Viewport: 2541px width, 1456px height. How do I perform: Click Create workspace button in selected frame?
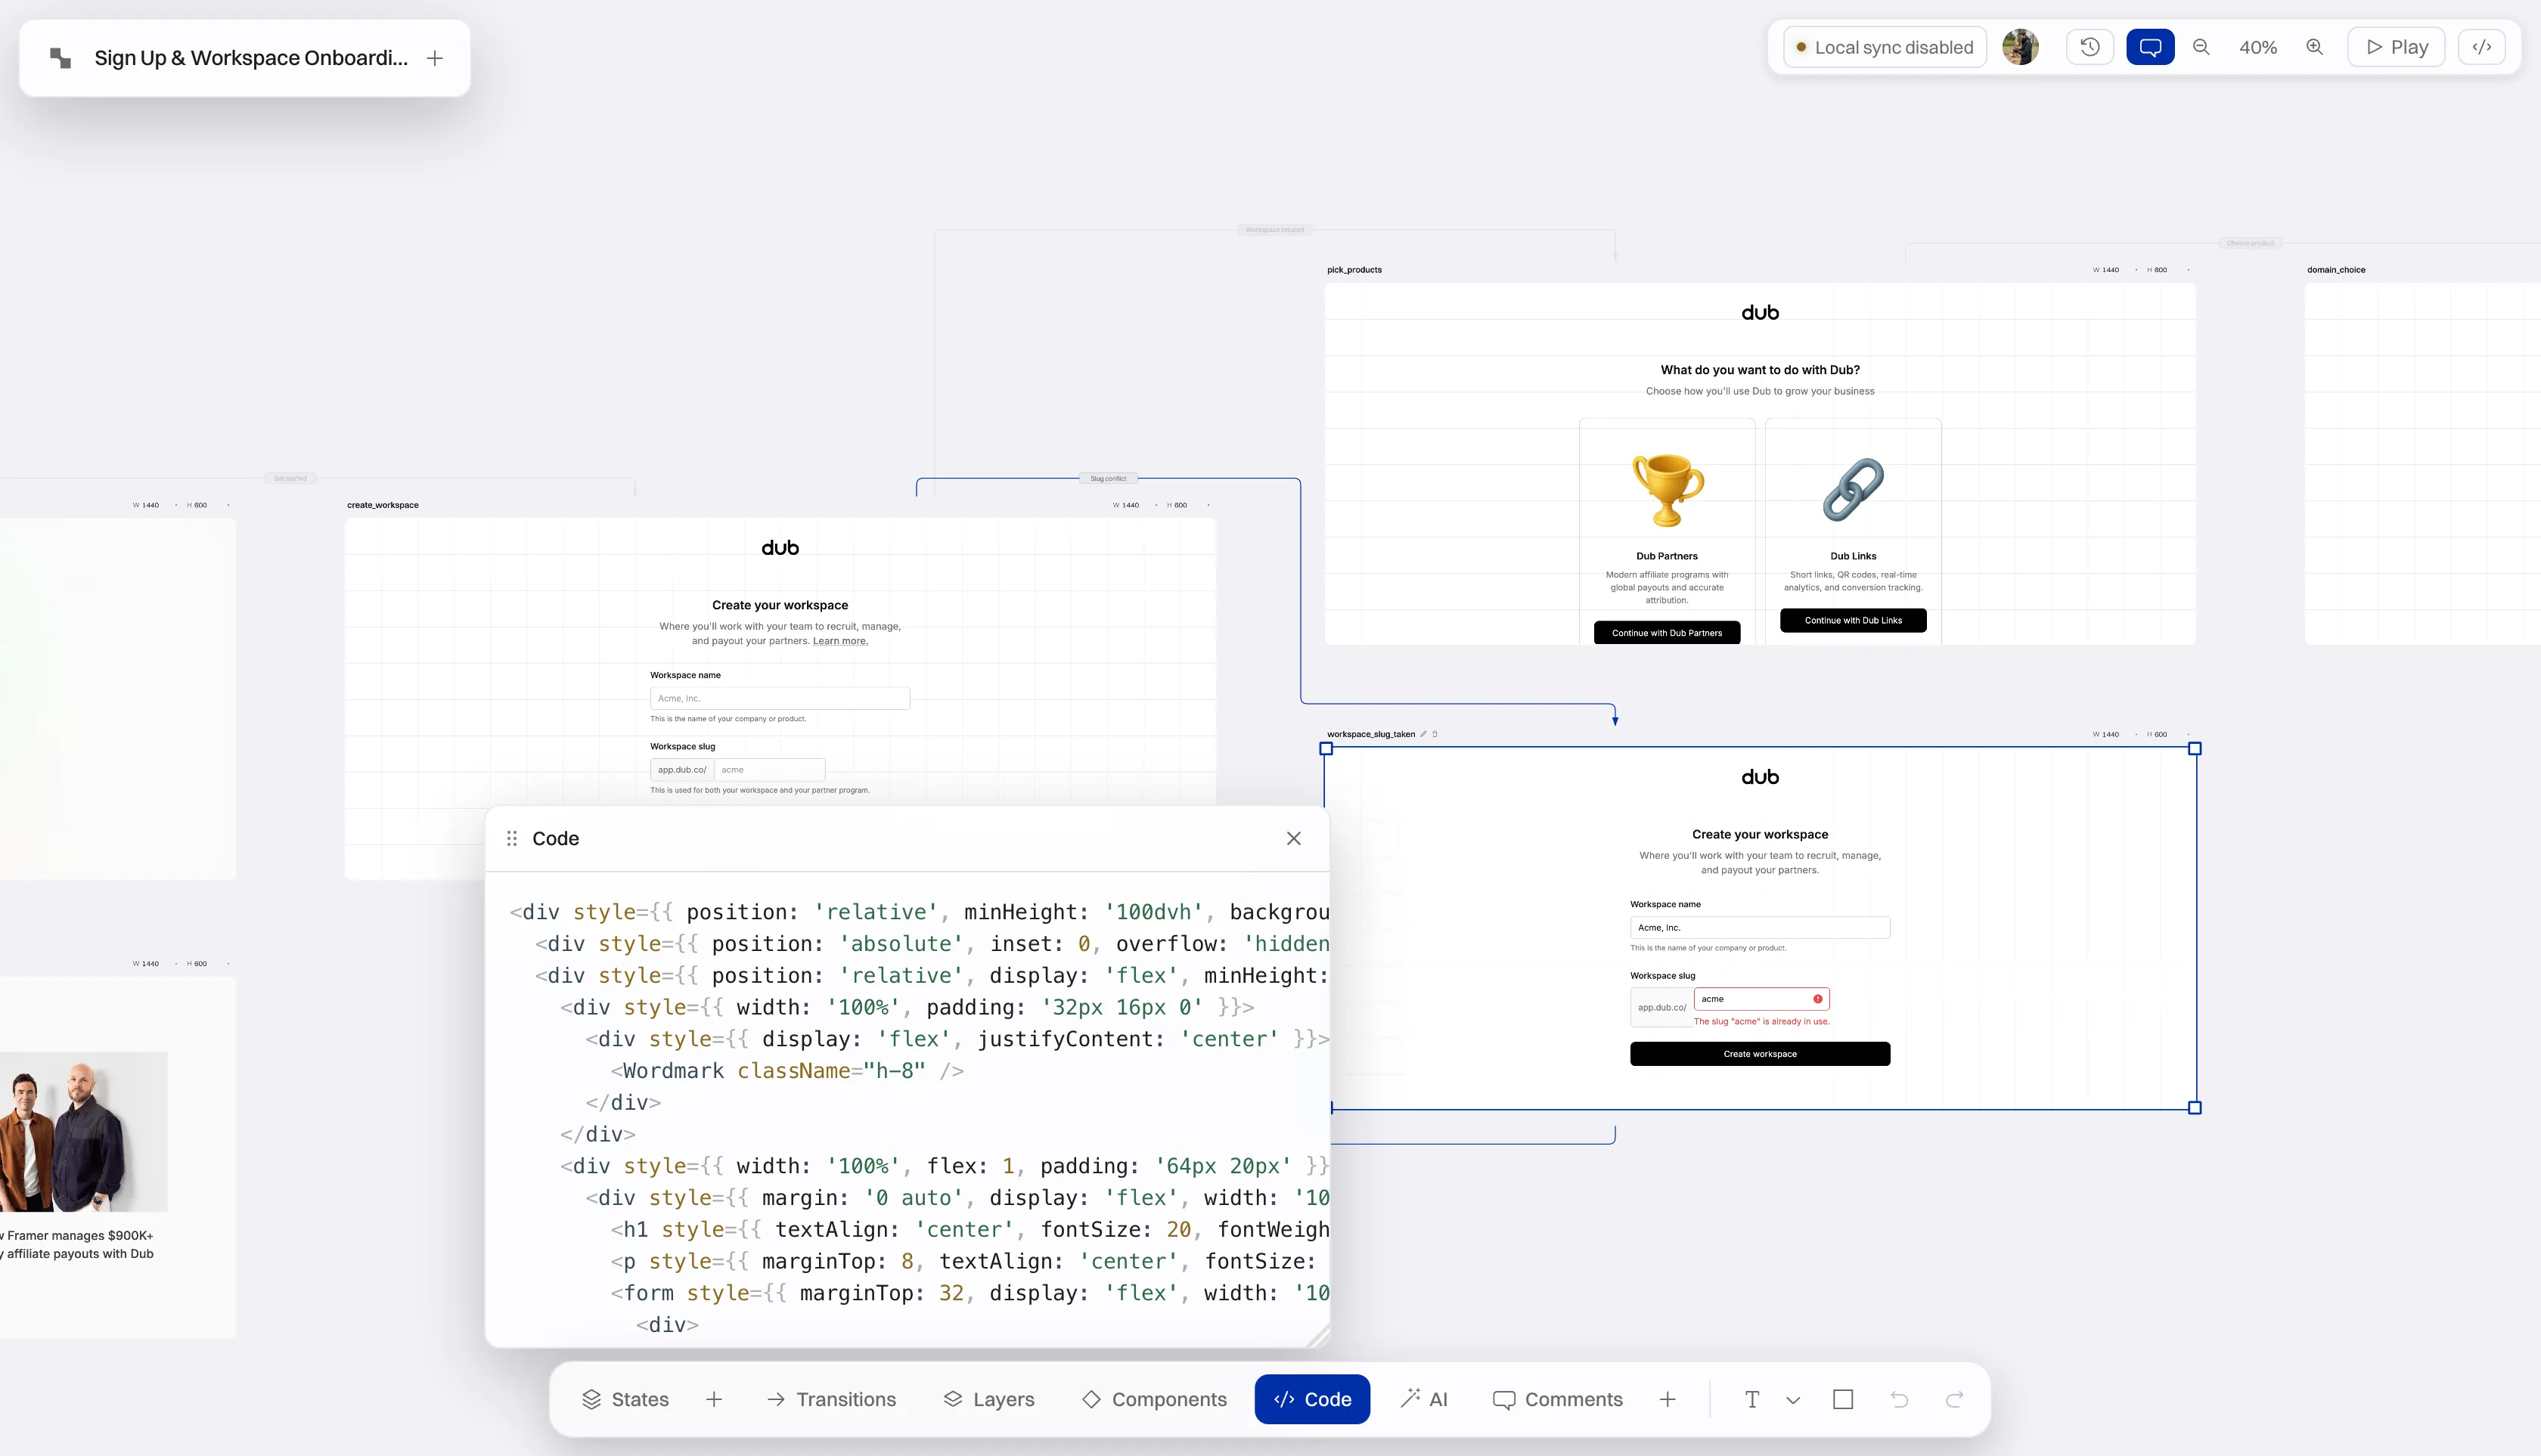1760,1054
